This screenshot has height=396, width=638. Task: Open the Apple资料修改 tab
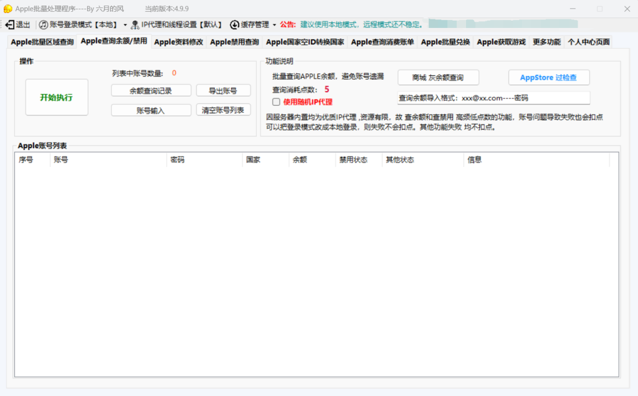point(178,42)
